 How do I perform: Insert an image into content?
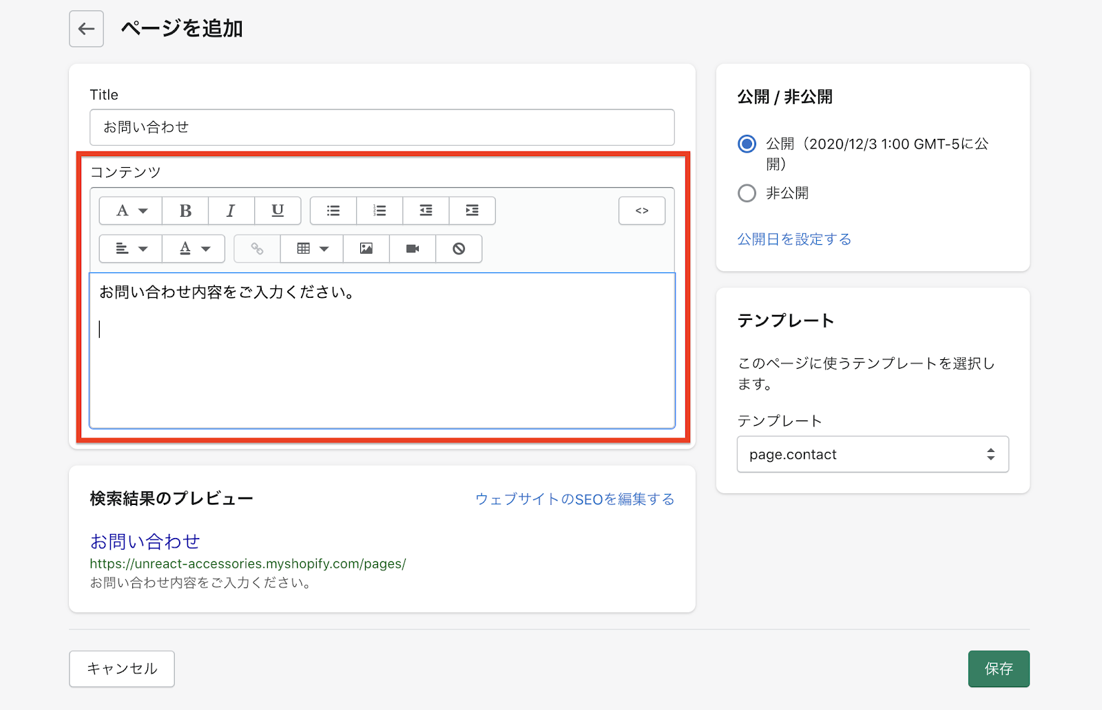366,248
